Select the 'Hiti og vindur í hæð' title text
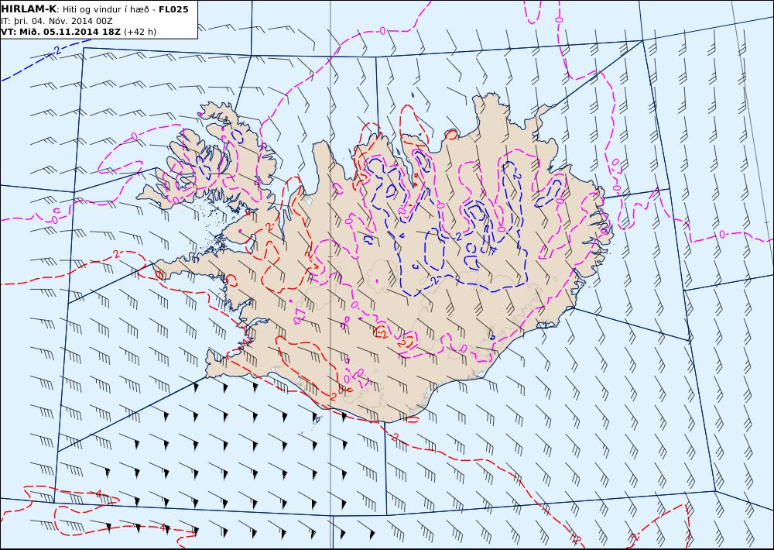This screenshot has height=550, width=774. (x=107, y=9)
